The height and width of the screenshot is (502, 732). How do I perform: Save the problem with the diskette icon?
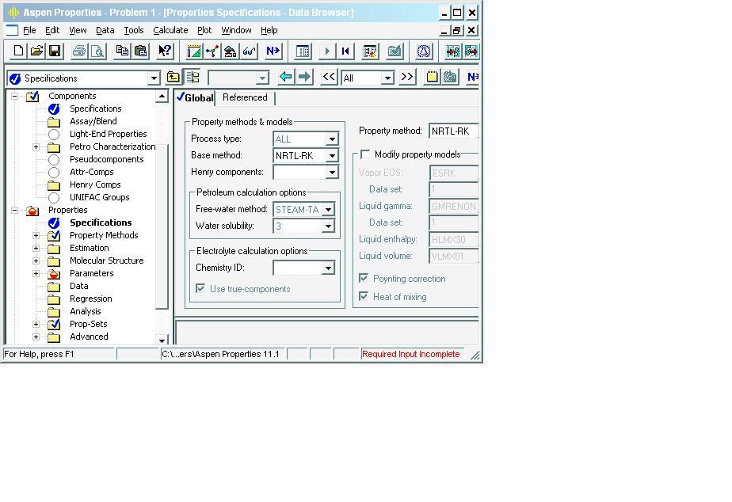tap(55, 51)
